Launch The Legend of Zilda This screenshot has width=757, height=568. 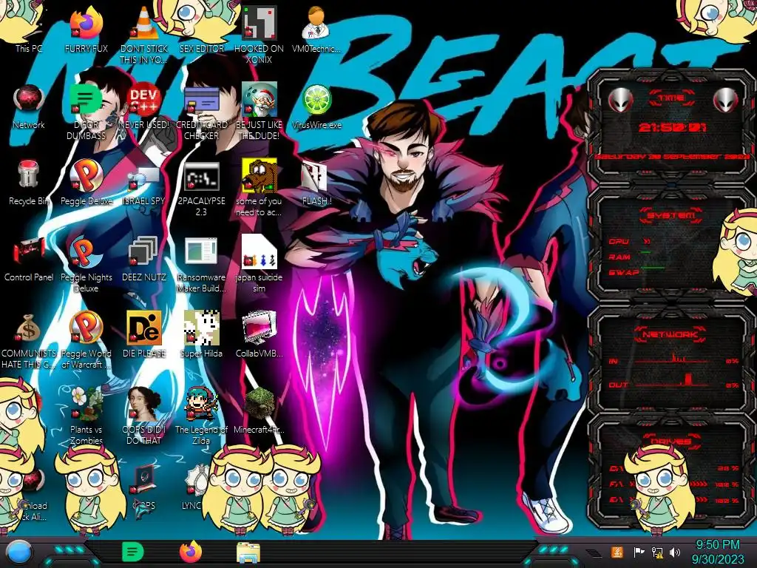(201, 416)
